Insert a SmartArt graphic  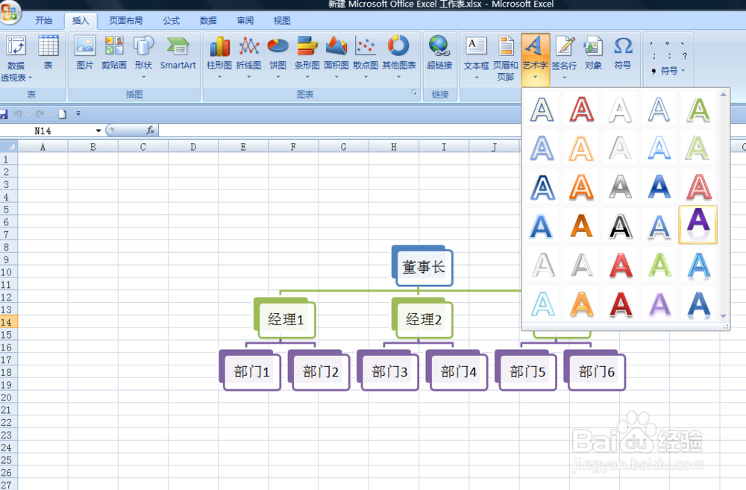[178, 52]
